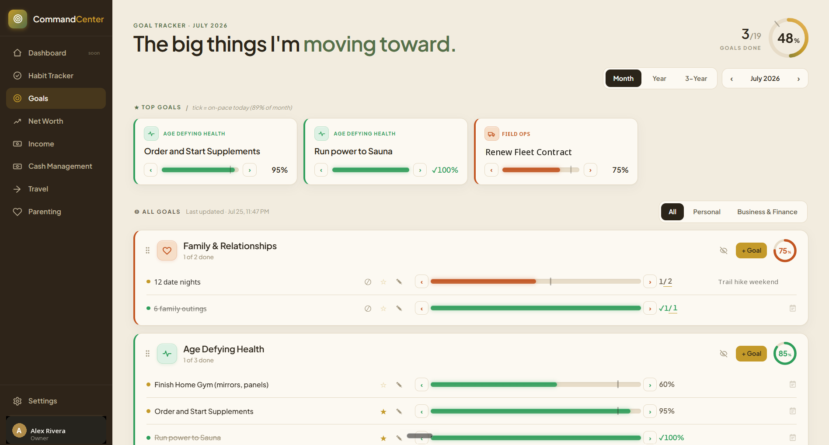Open note icon for Order and Start Supplements
Viewport: 829px width, 445px height.
[x=793, y=411]
